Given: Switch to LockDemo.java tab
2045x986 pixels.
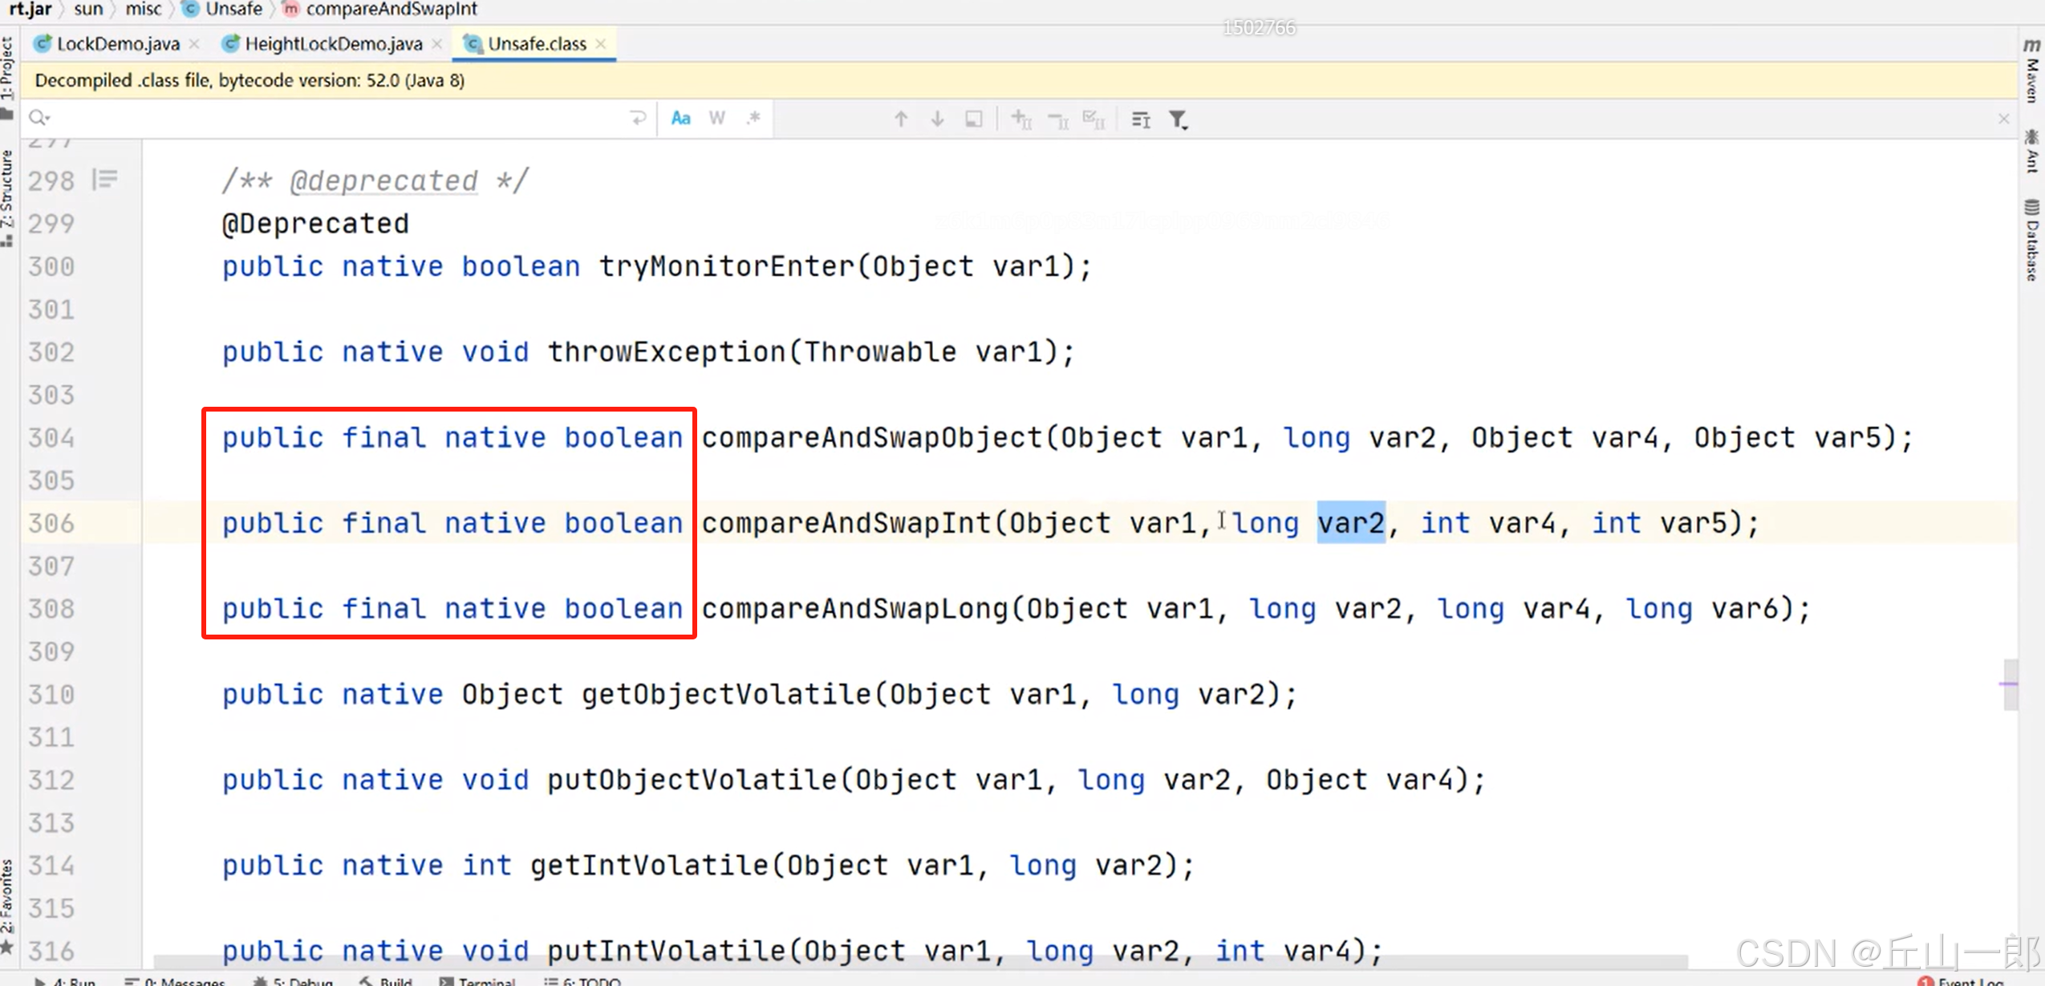Looking at the screenshot, I should pos(117,44).
